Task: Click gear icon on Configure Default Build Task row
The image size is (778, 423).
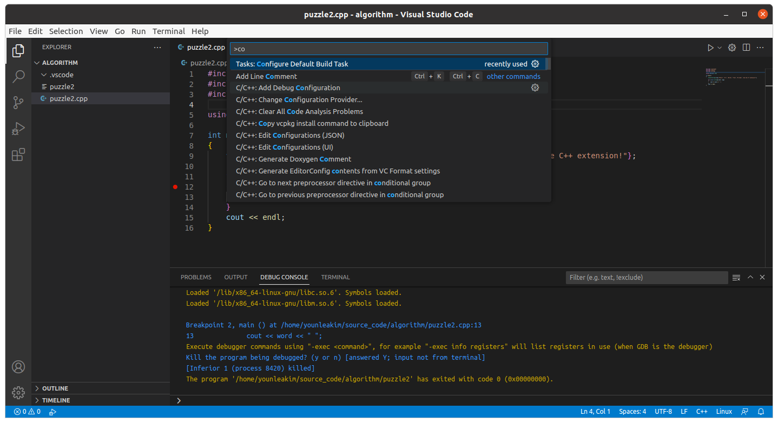Action: point(535,64)
